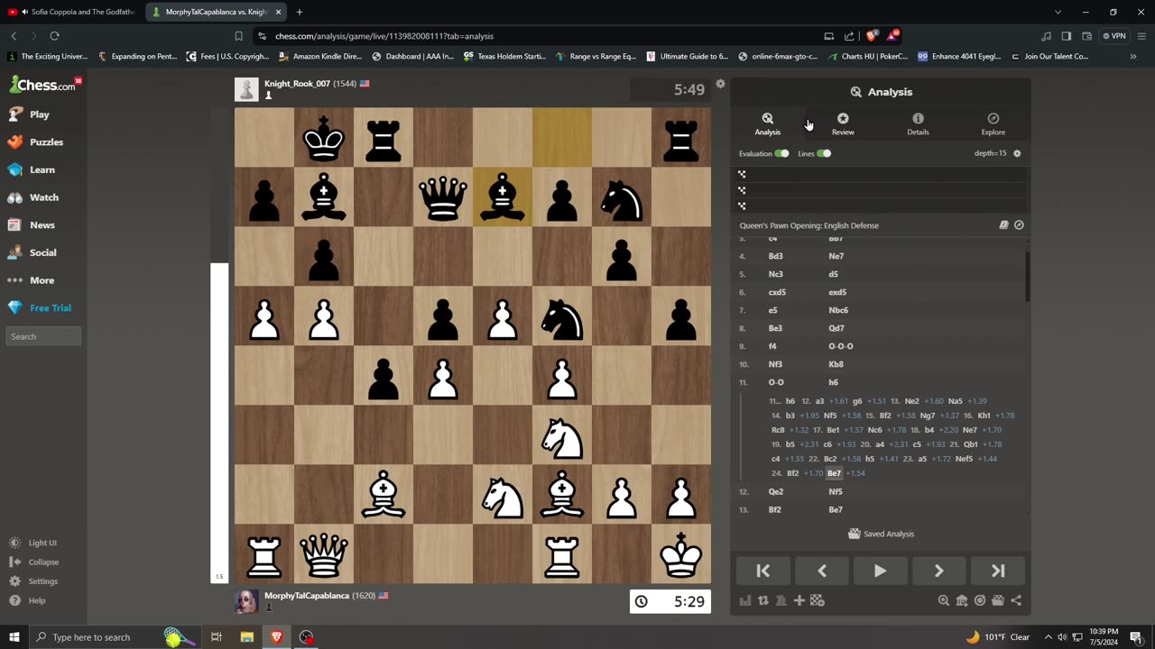
Task: Click the Brave Shields icon
Action: pos(871,36)
